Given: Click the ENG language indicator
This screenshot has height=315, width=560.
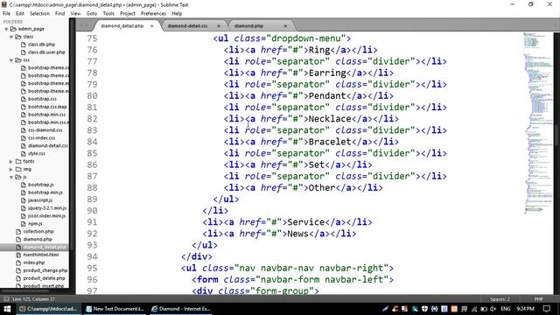Looking at the screenshot, I should 506,309.
